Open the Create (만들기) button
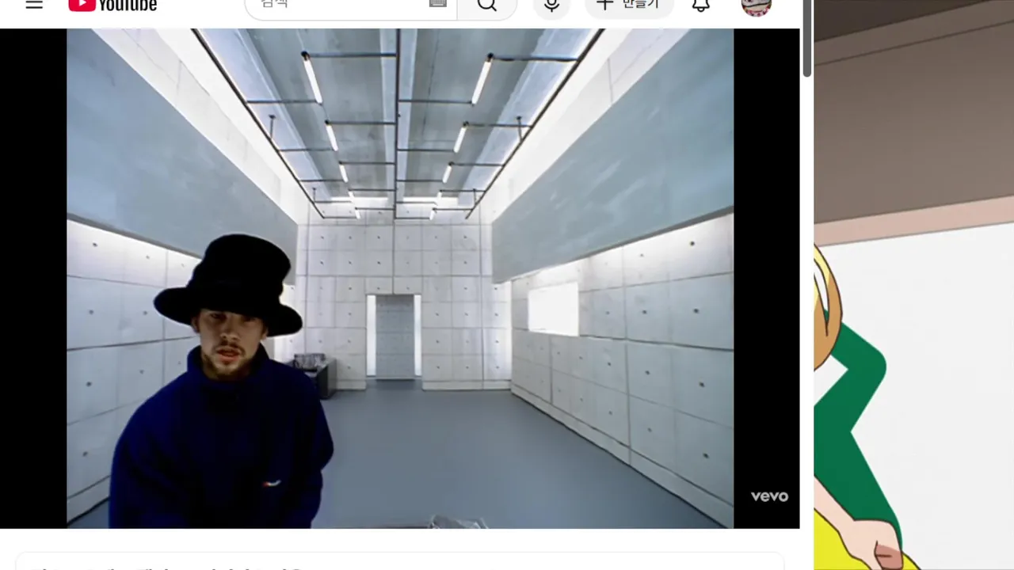1014x570 pixels. pos(629,5)
